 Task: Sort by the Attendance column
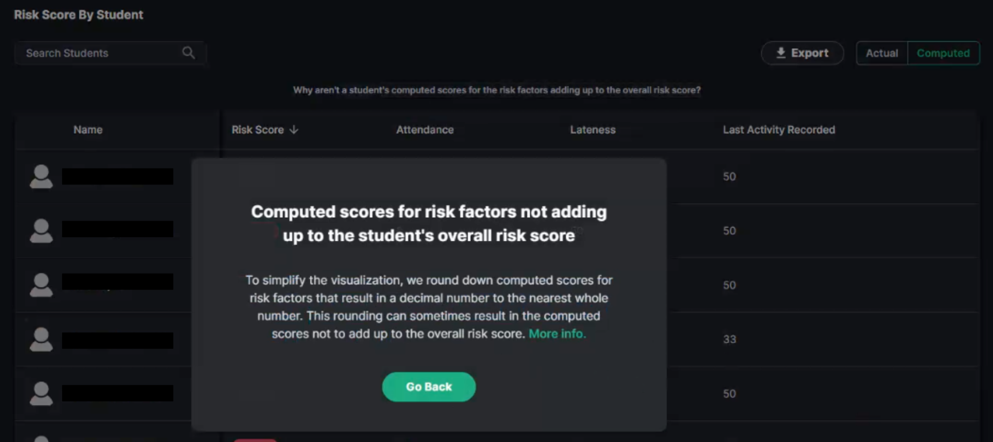[x=425, y=130]
